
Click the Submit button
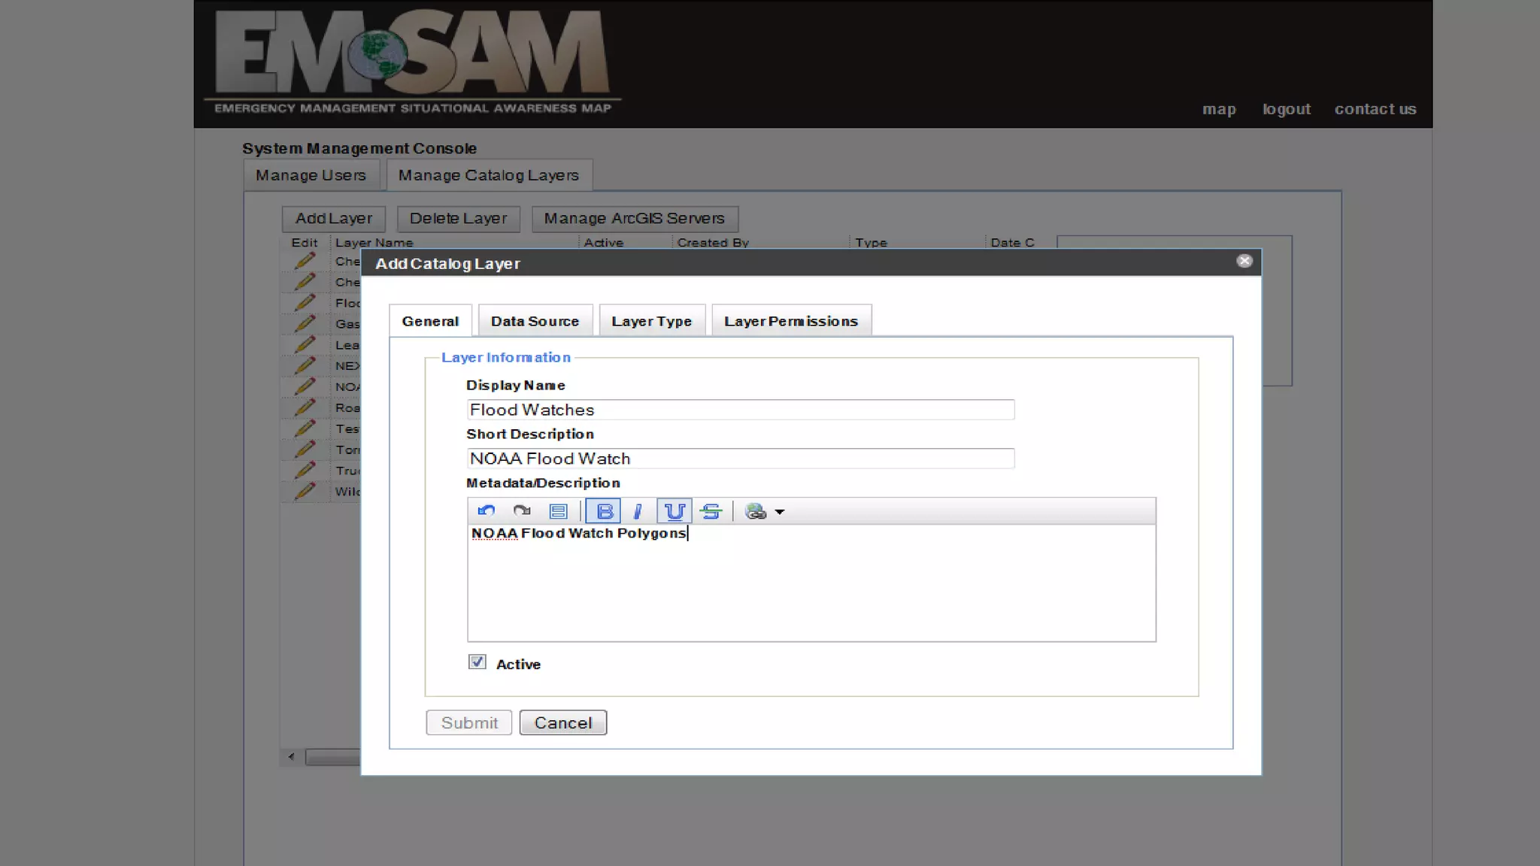(468, 722)
